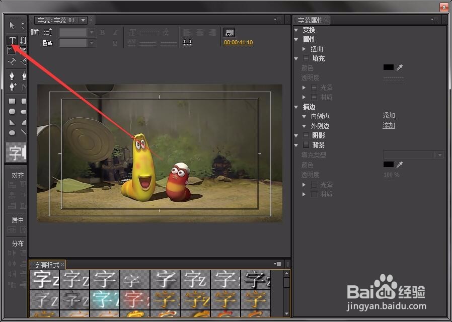Click New Title Based on Current icon
This screenshot has height=322, width=452.
coord(35,32)
